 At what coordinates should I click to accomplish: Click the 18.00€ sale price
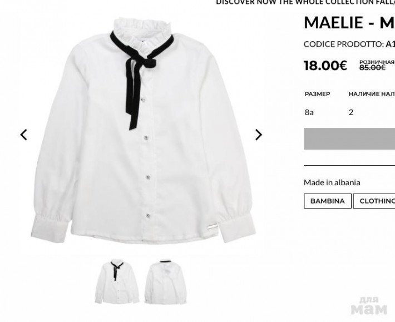tap(325, 66)
